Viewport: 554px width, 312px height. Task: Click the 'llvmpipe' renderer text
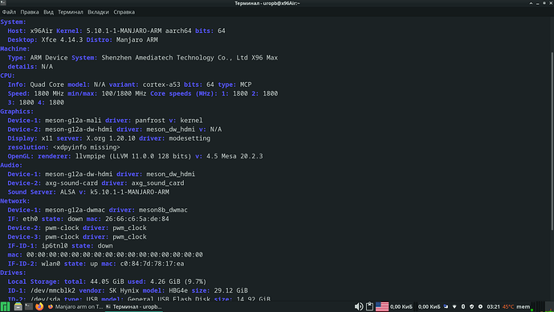tap(90, 156)
